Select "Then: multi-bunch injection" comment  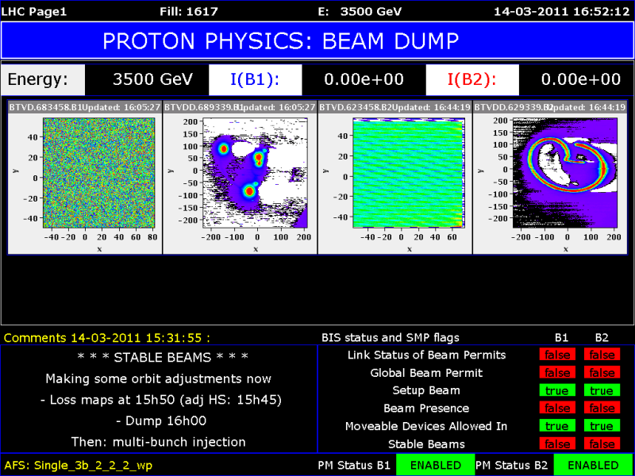click(x=158, y=442)
